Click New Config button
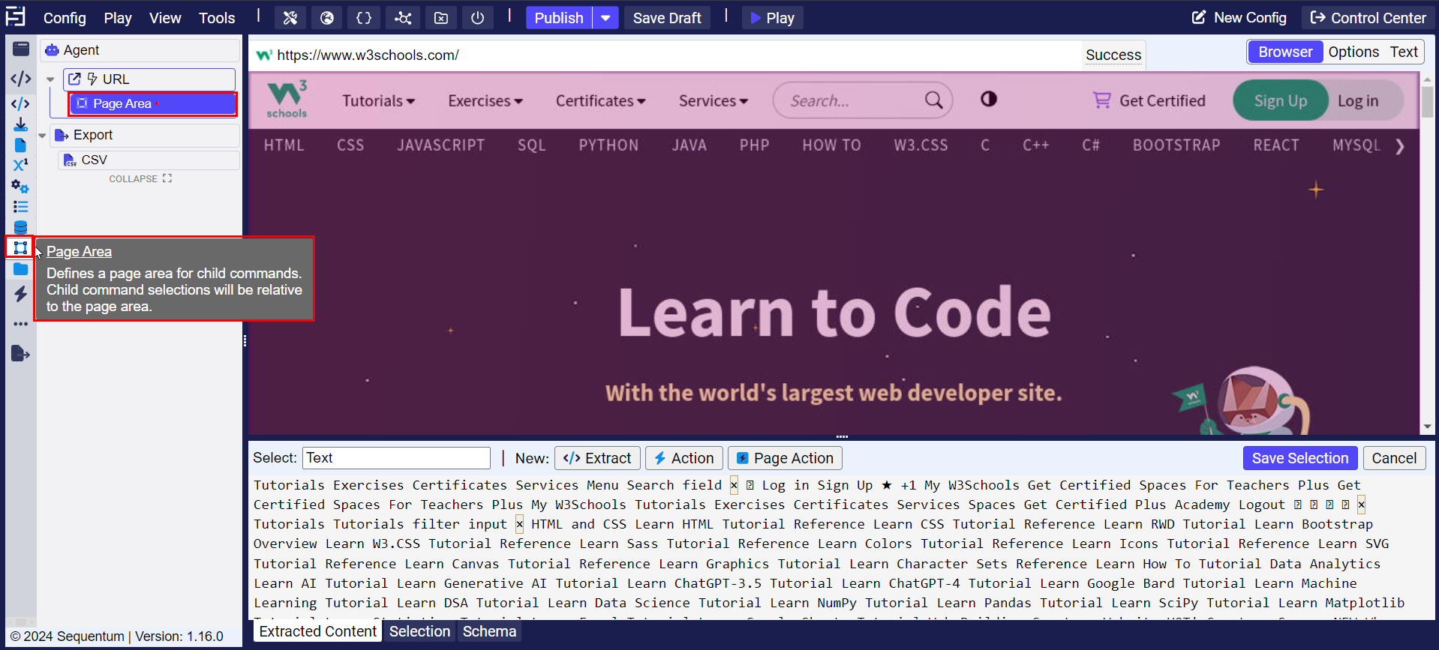This screenshot has width=1439, height=650. pos(1239,17)
